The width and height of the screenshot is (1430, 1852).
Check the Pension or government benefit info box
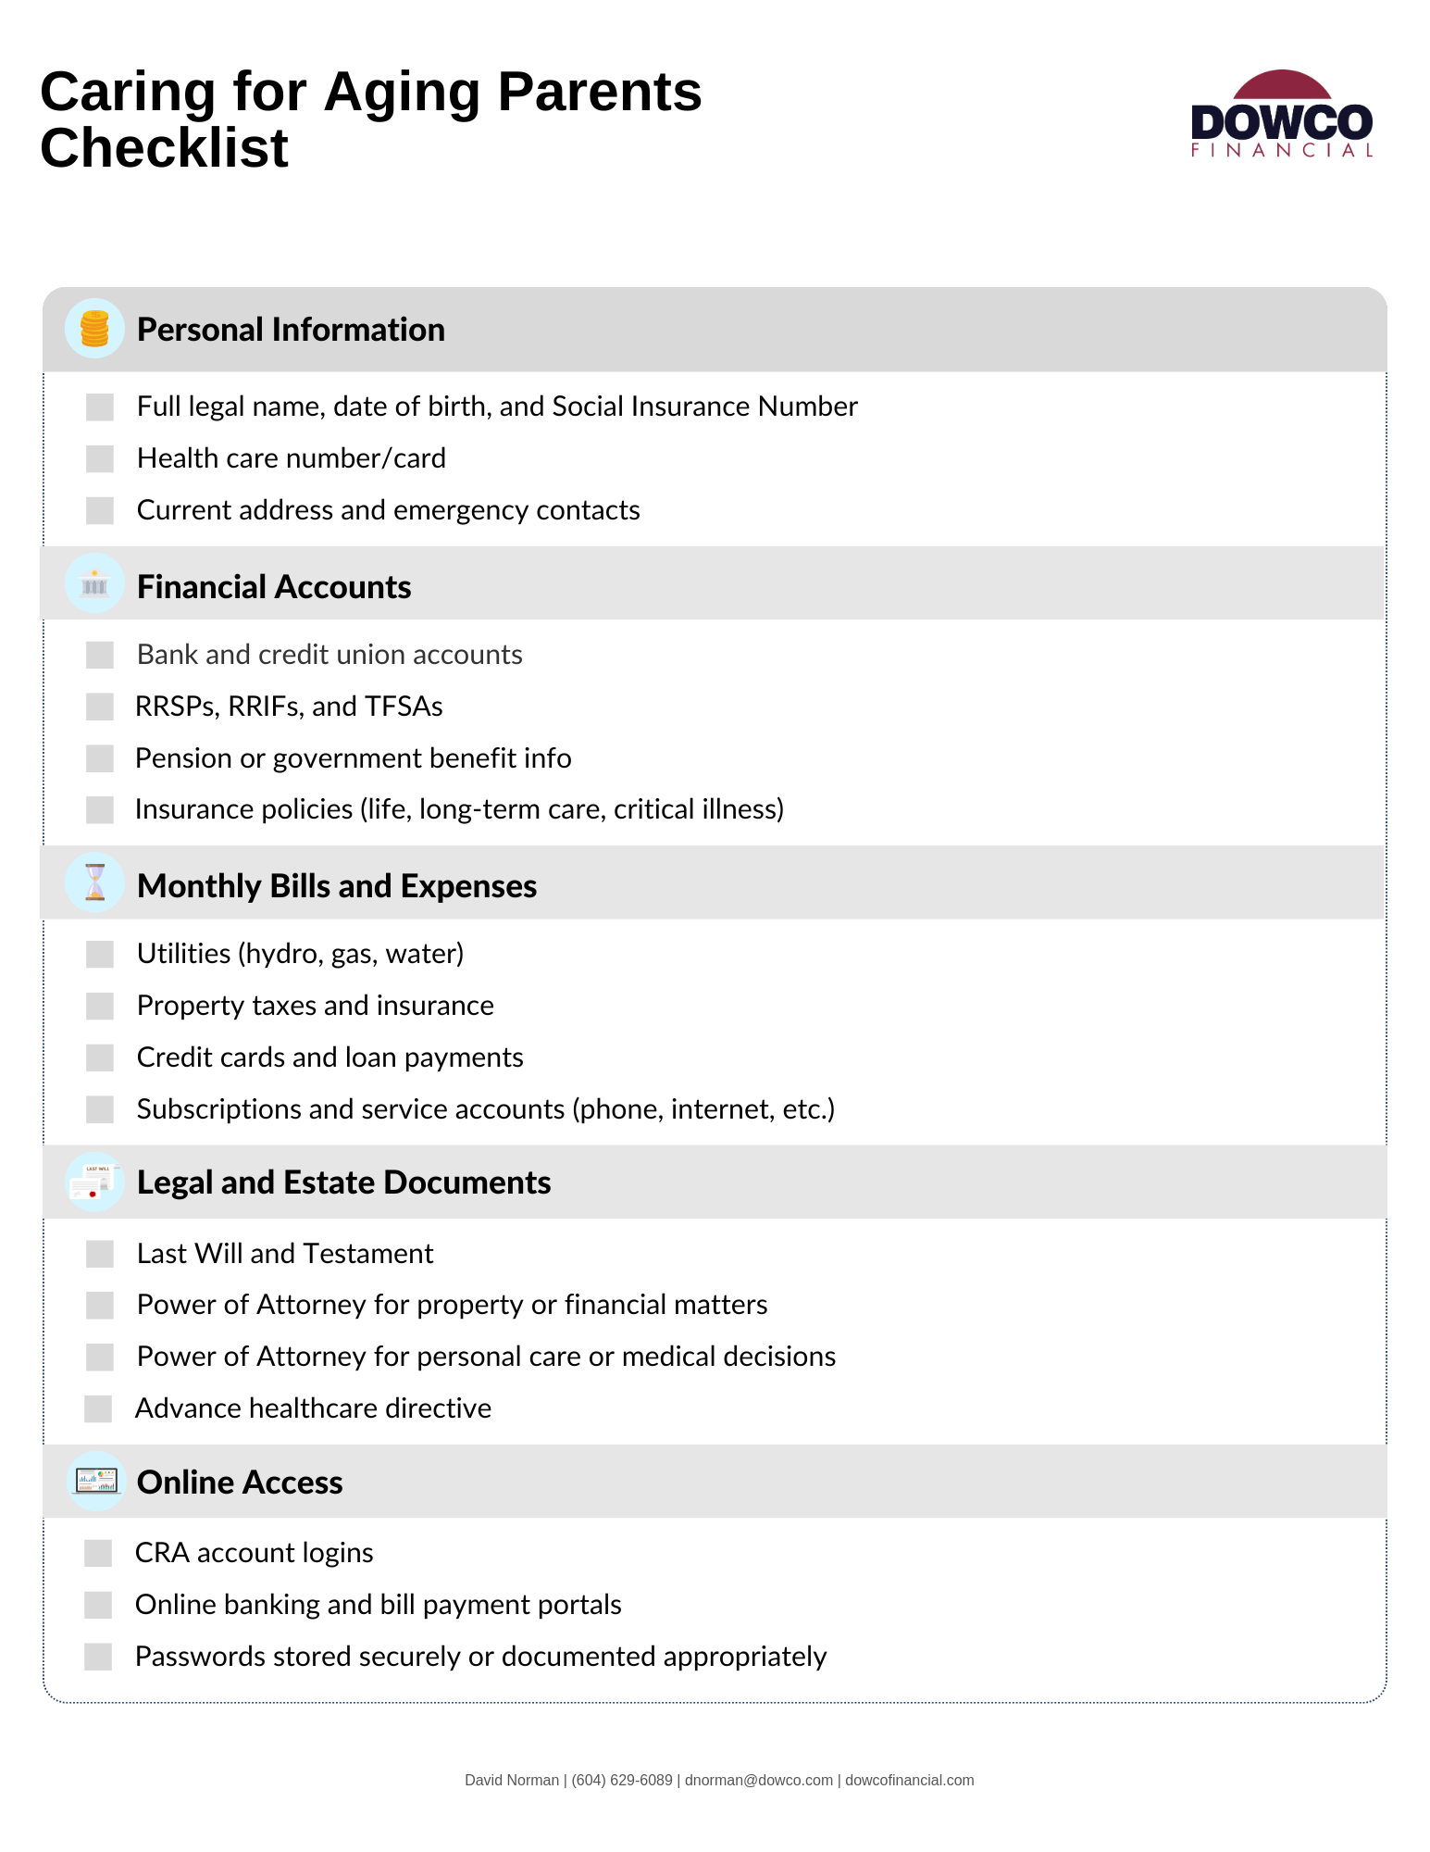[x=100, y=758]
